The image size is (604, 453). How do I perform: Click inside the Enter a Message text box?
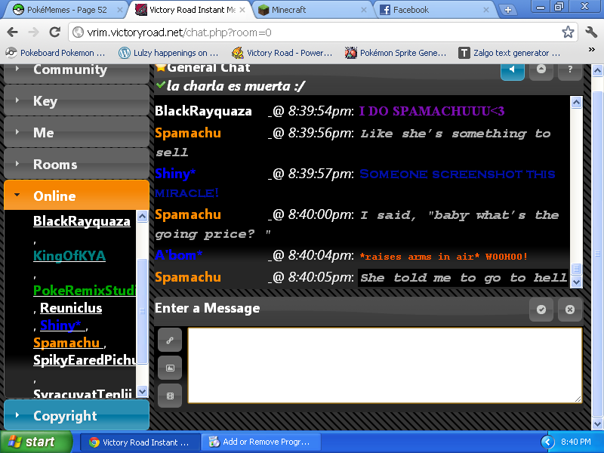384,365
